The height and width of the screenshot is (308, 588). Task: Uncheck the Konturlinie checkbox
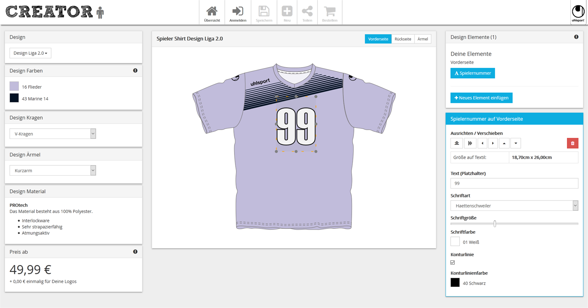tap(453, 263)
